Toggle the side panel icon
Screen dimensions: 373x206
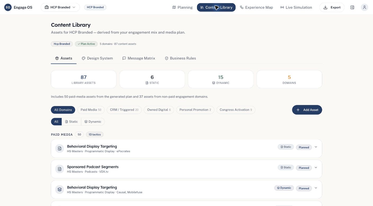click(352, 7)
